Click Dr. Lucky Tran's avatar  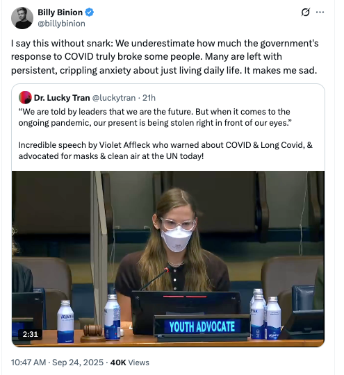[x=25, y=98]
